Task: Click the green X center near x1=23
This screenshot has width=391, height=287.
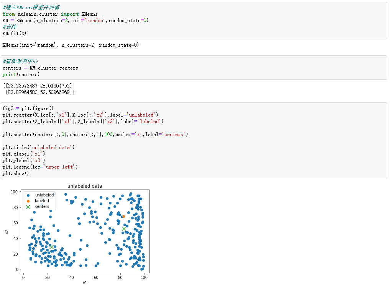Action: [52, 247]
